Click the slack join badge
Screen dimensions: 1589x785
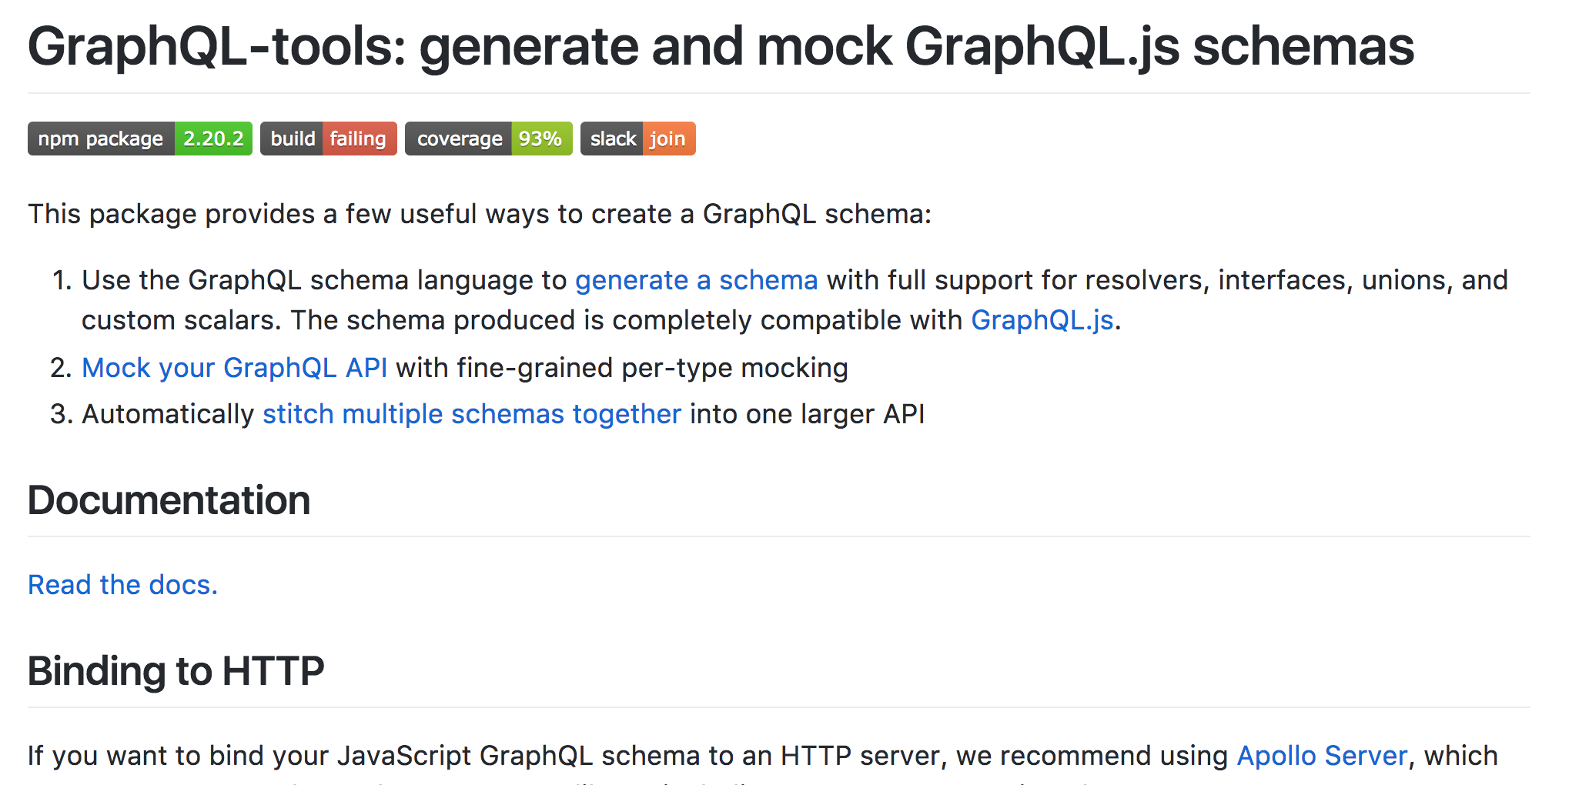(638, 139)
